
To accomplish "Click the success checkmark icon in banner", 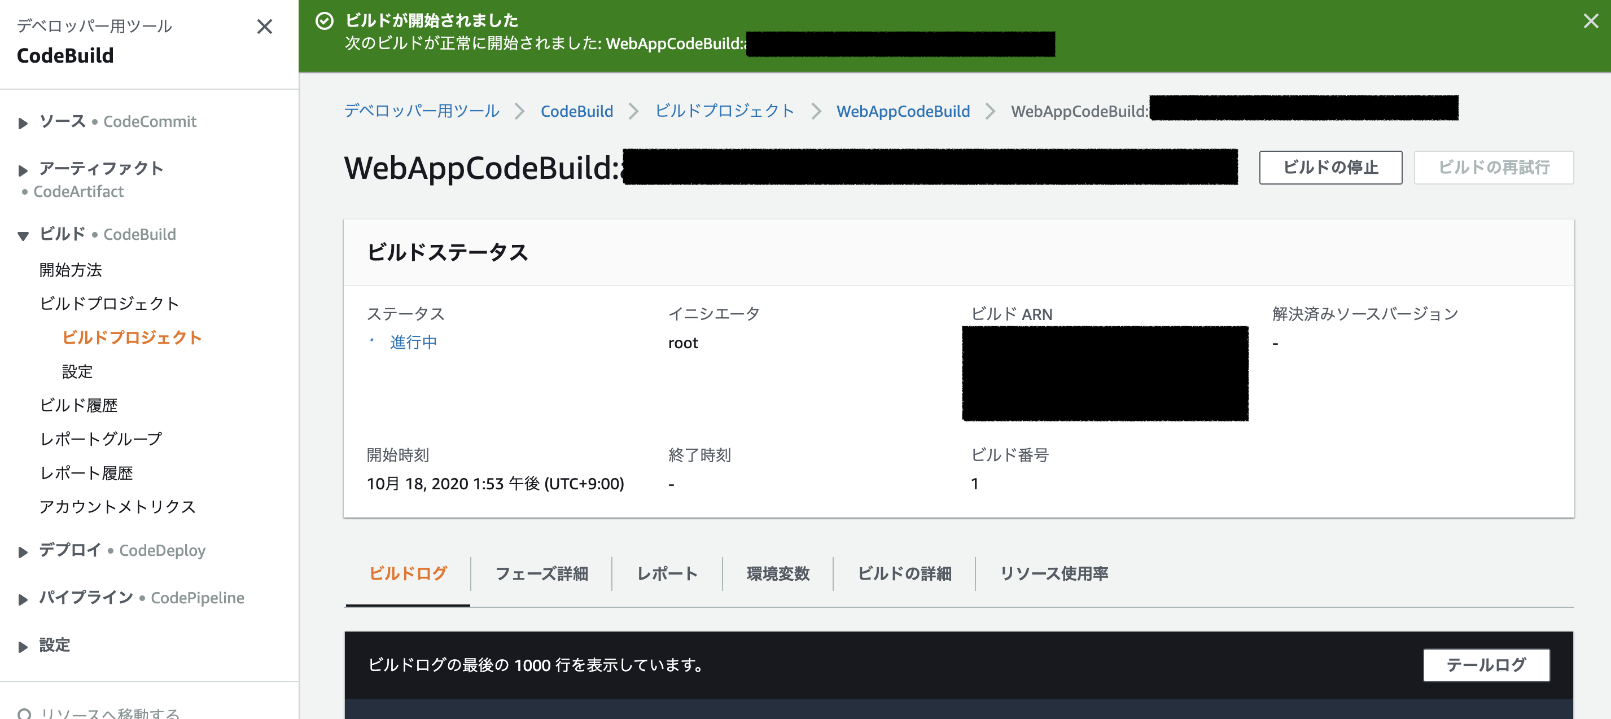I will point(324,21).
